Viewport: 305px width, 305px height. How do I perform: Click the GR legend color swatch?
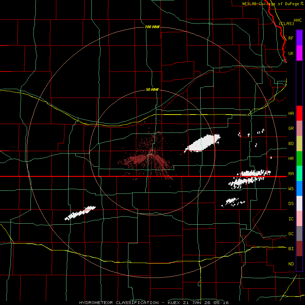(299, 128)
